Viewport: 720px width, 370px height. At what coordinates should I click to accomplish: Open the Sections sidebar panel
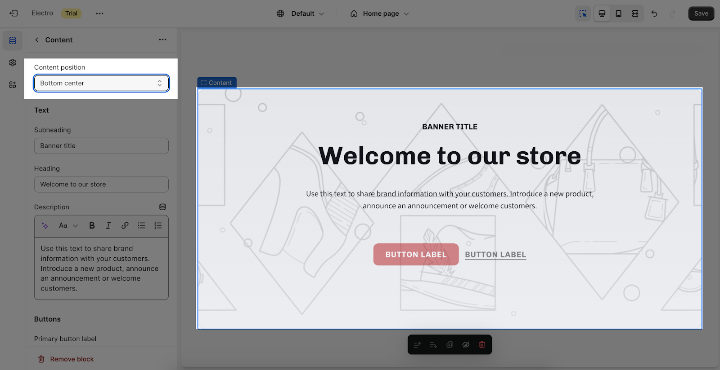(x=13, y=40)
